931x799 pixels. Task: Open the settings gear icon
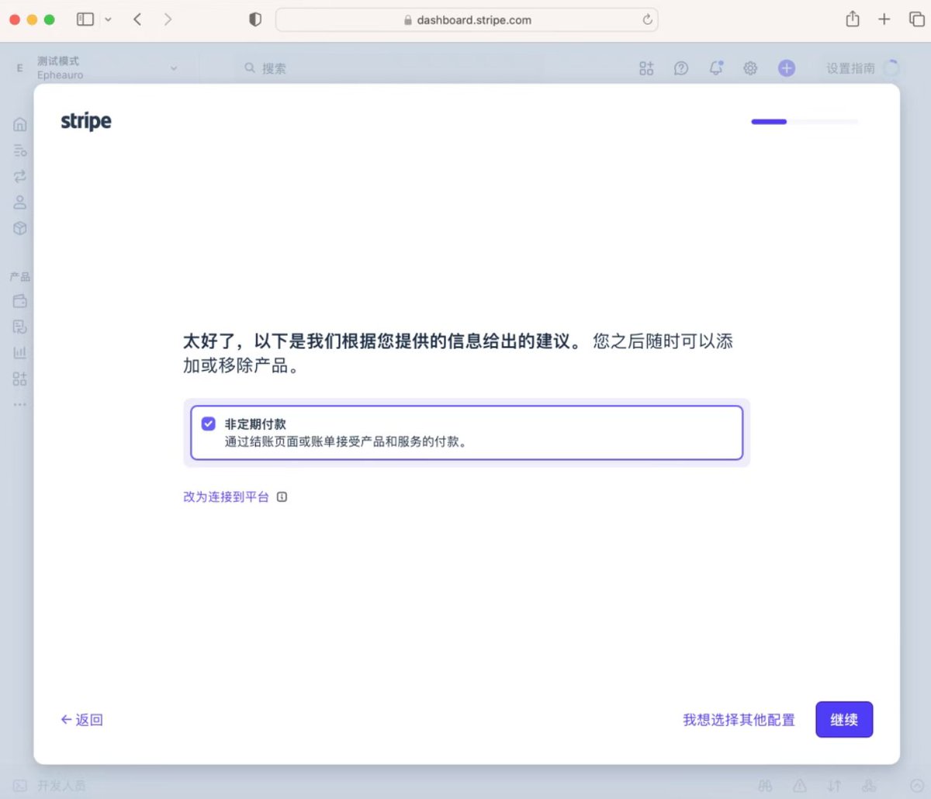click(x=750, y=68)
